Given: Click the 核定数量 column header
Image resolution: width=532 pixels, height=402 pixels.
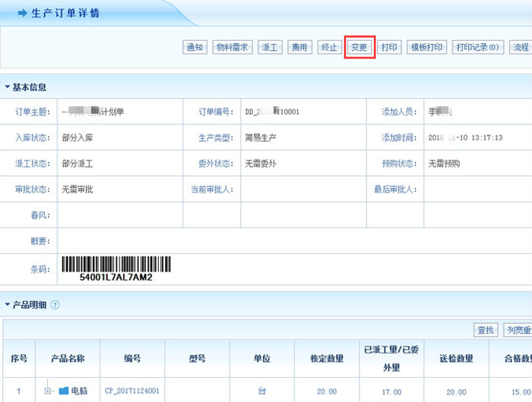Looking at the screenshot, I should click(327, 359).
